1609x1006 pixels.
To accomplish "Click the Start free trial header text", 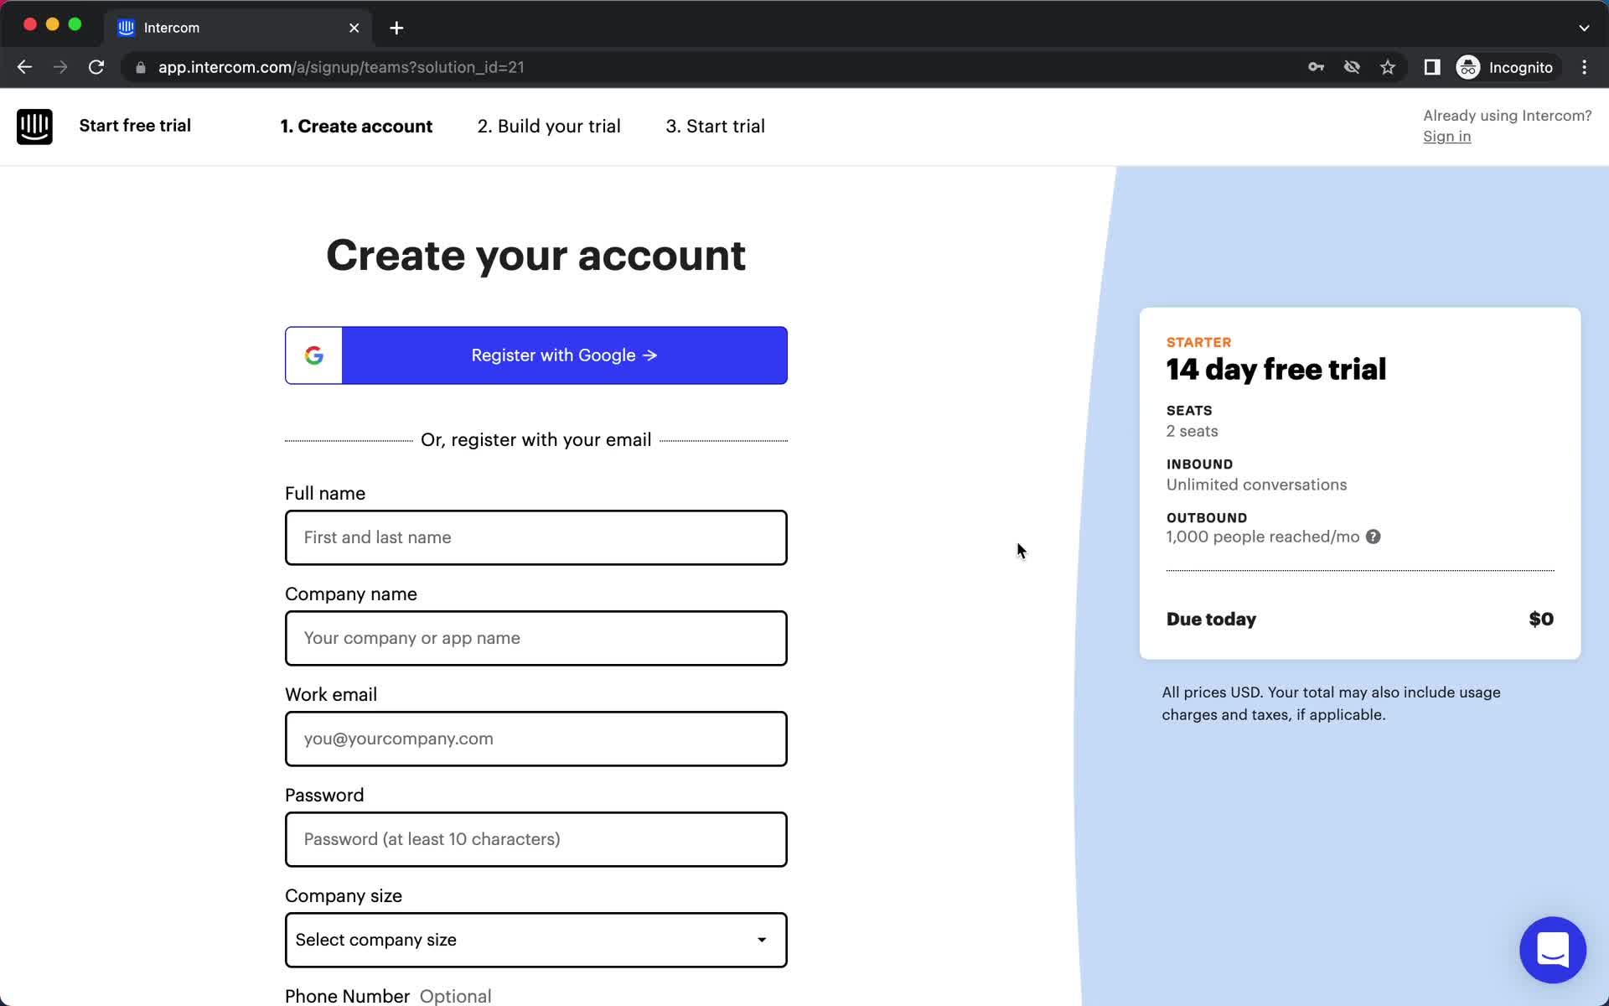I will click(135, 126).
